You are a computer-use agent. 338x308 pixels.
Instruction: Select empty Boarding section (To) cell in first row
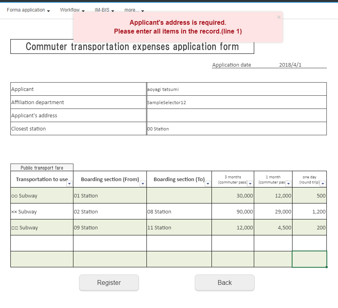pyautogui.click(x=179, y=195)
